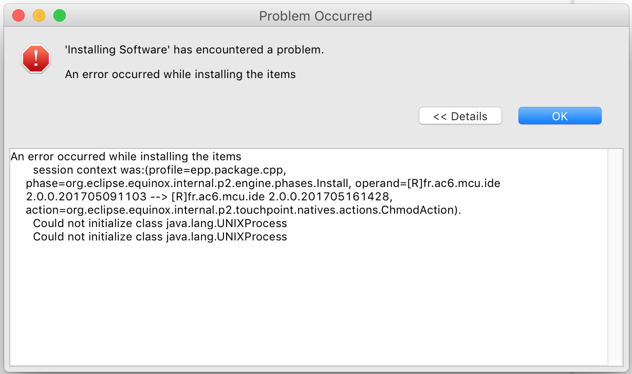Click the 'action=org.eclipse.equinox' ChmodAction line

pyautogui.click(x=243, y=210)
